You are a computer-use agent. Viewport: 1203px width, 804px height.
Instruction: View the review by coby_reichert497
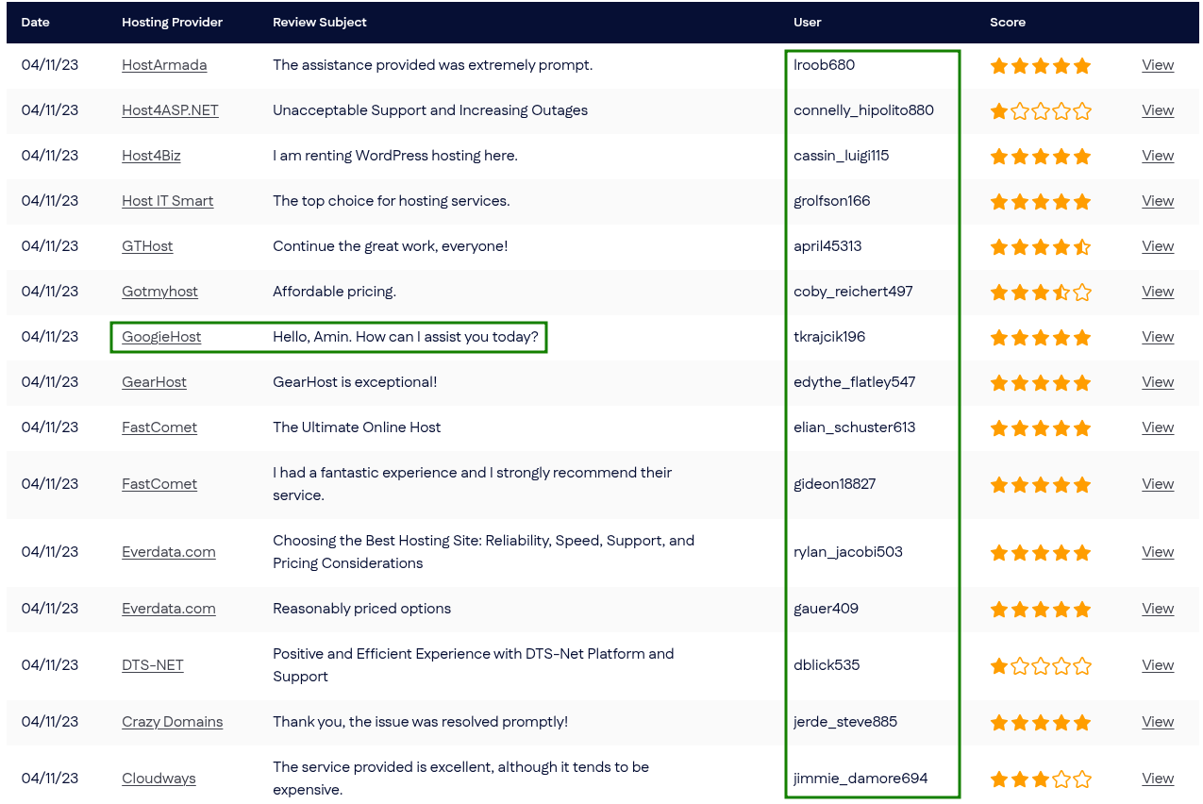pyautogui.click(x=1158, y=292)
